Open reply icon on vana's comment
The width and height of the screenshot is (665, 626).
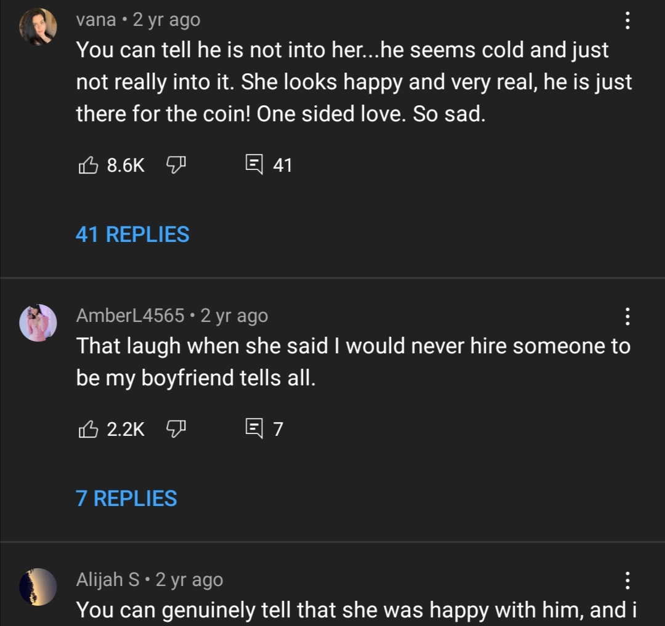(253, 165)
